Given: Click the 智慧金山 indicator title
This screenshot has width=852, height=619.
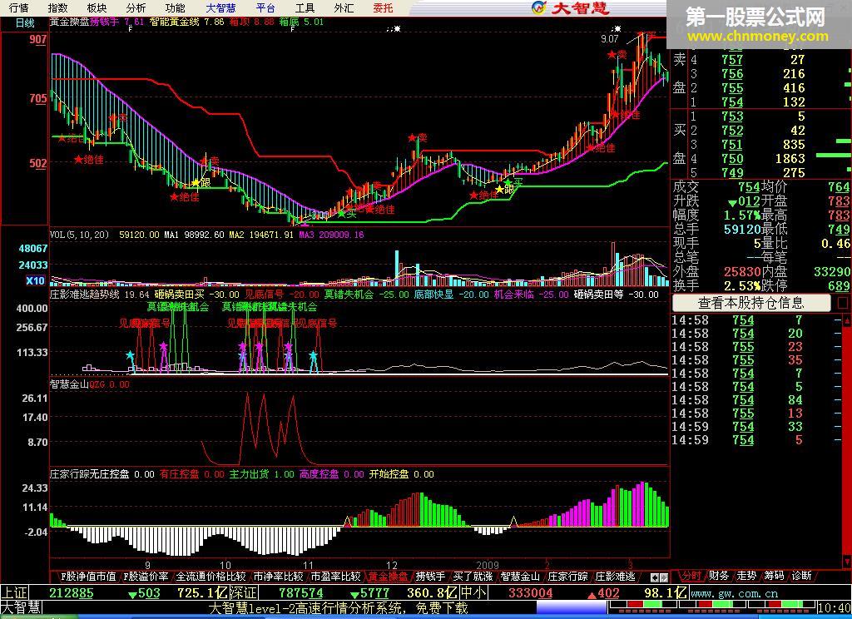Looking at the screenshot, I should tap(69, 384).
